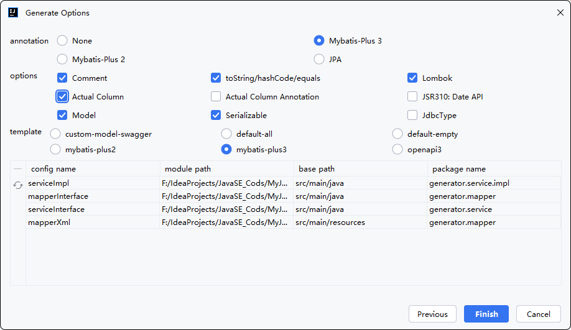
Task: Select the JPA annotation radio button
Action: coord(319,60)
